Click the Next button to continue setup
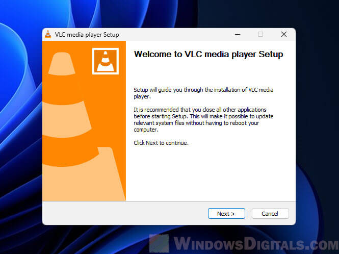This screenshot has width=339, height=254. click(226, 214)
